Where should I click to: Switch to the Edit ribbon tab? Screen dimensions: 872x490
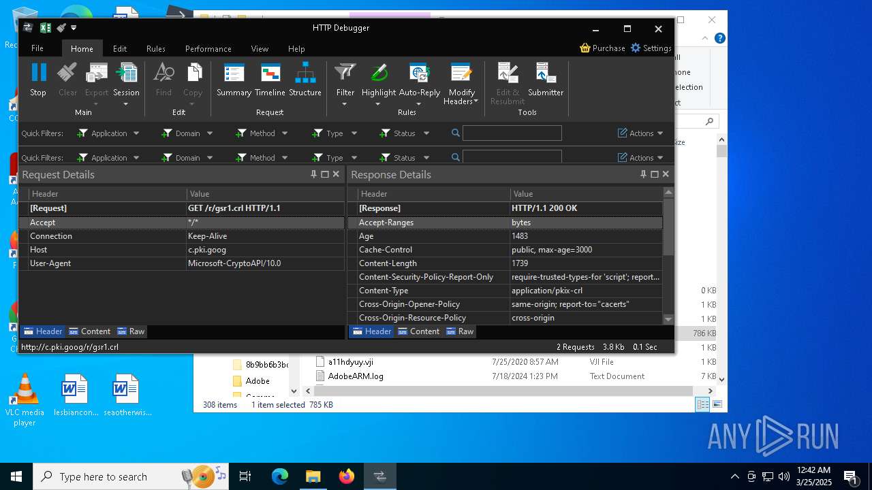pyautogui.click(x=120, y=48)
